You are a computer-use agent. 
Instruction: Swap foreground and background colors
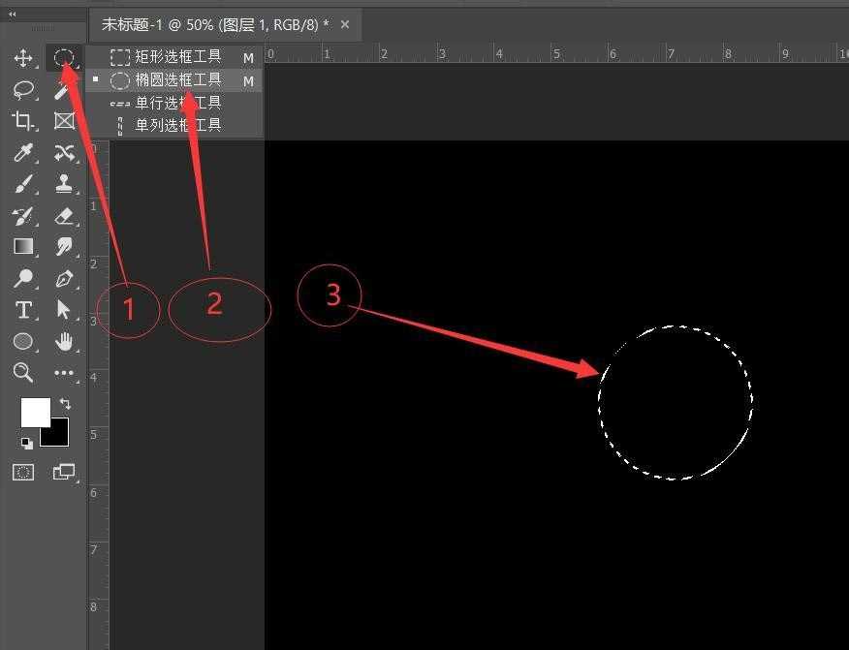pos(65,403)
